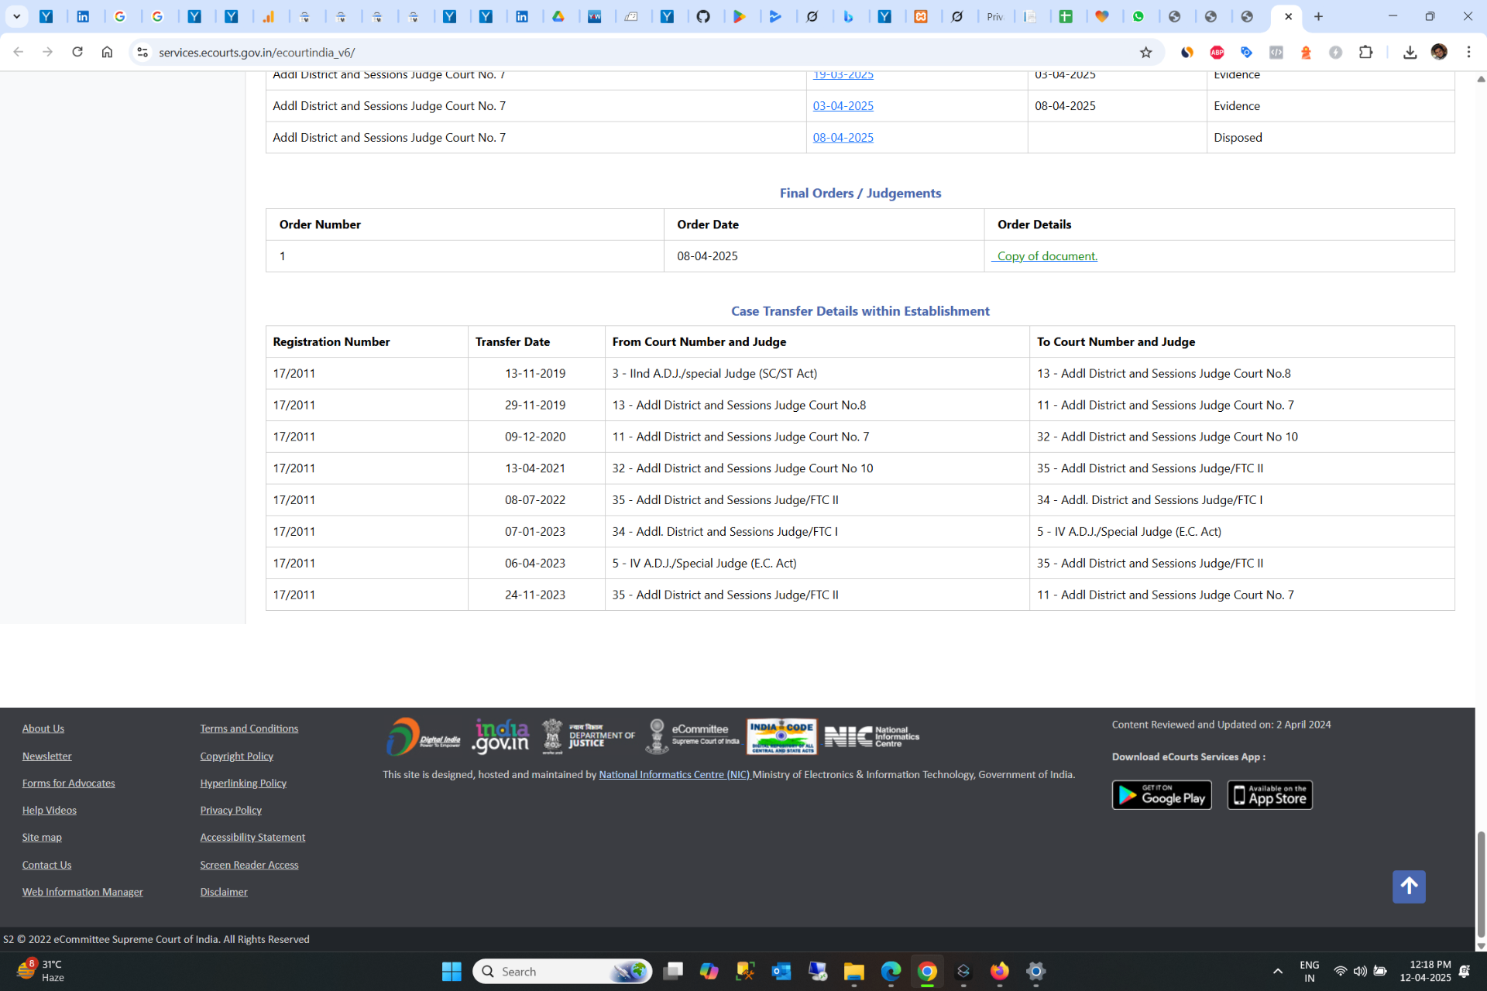1487x991 pixels.
Task: Click the browser reload icon
Action: pos(77,52)
